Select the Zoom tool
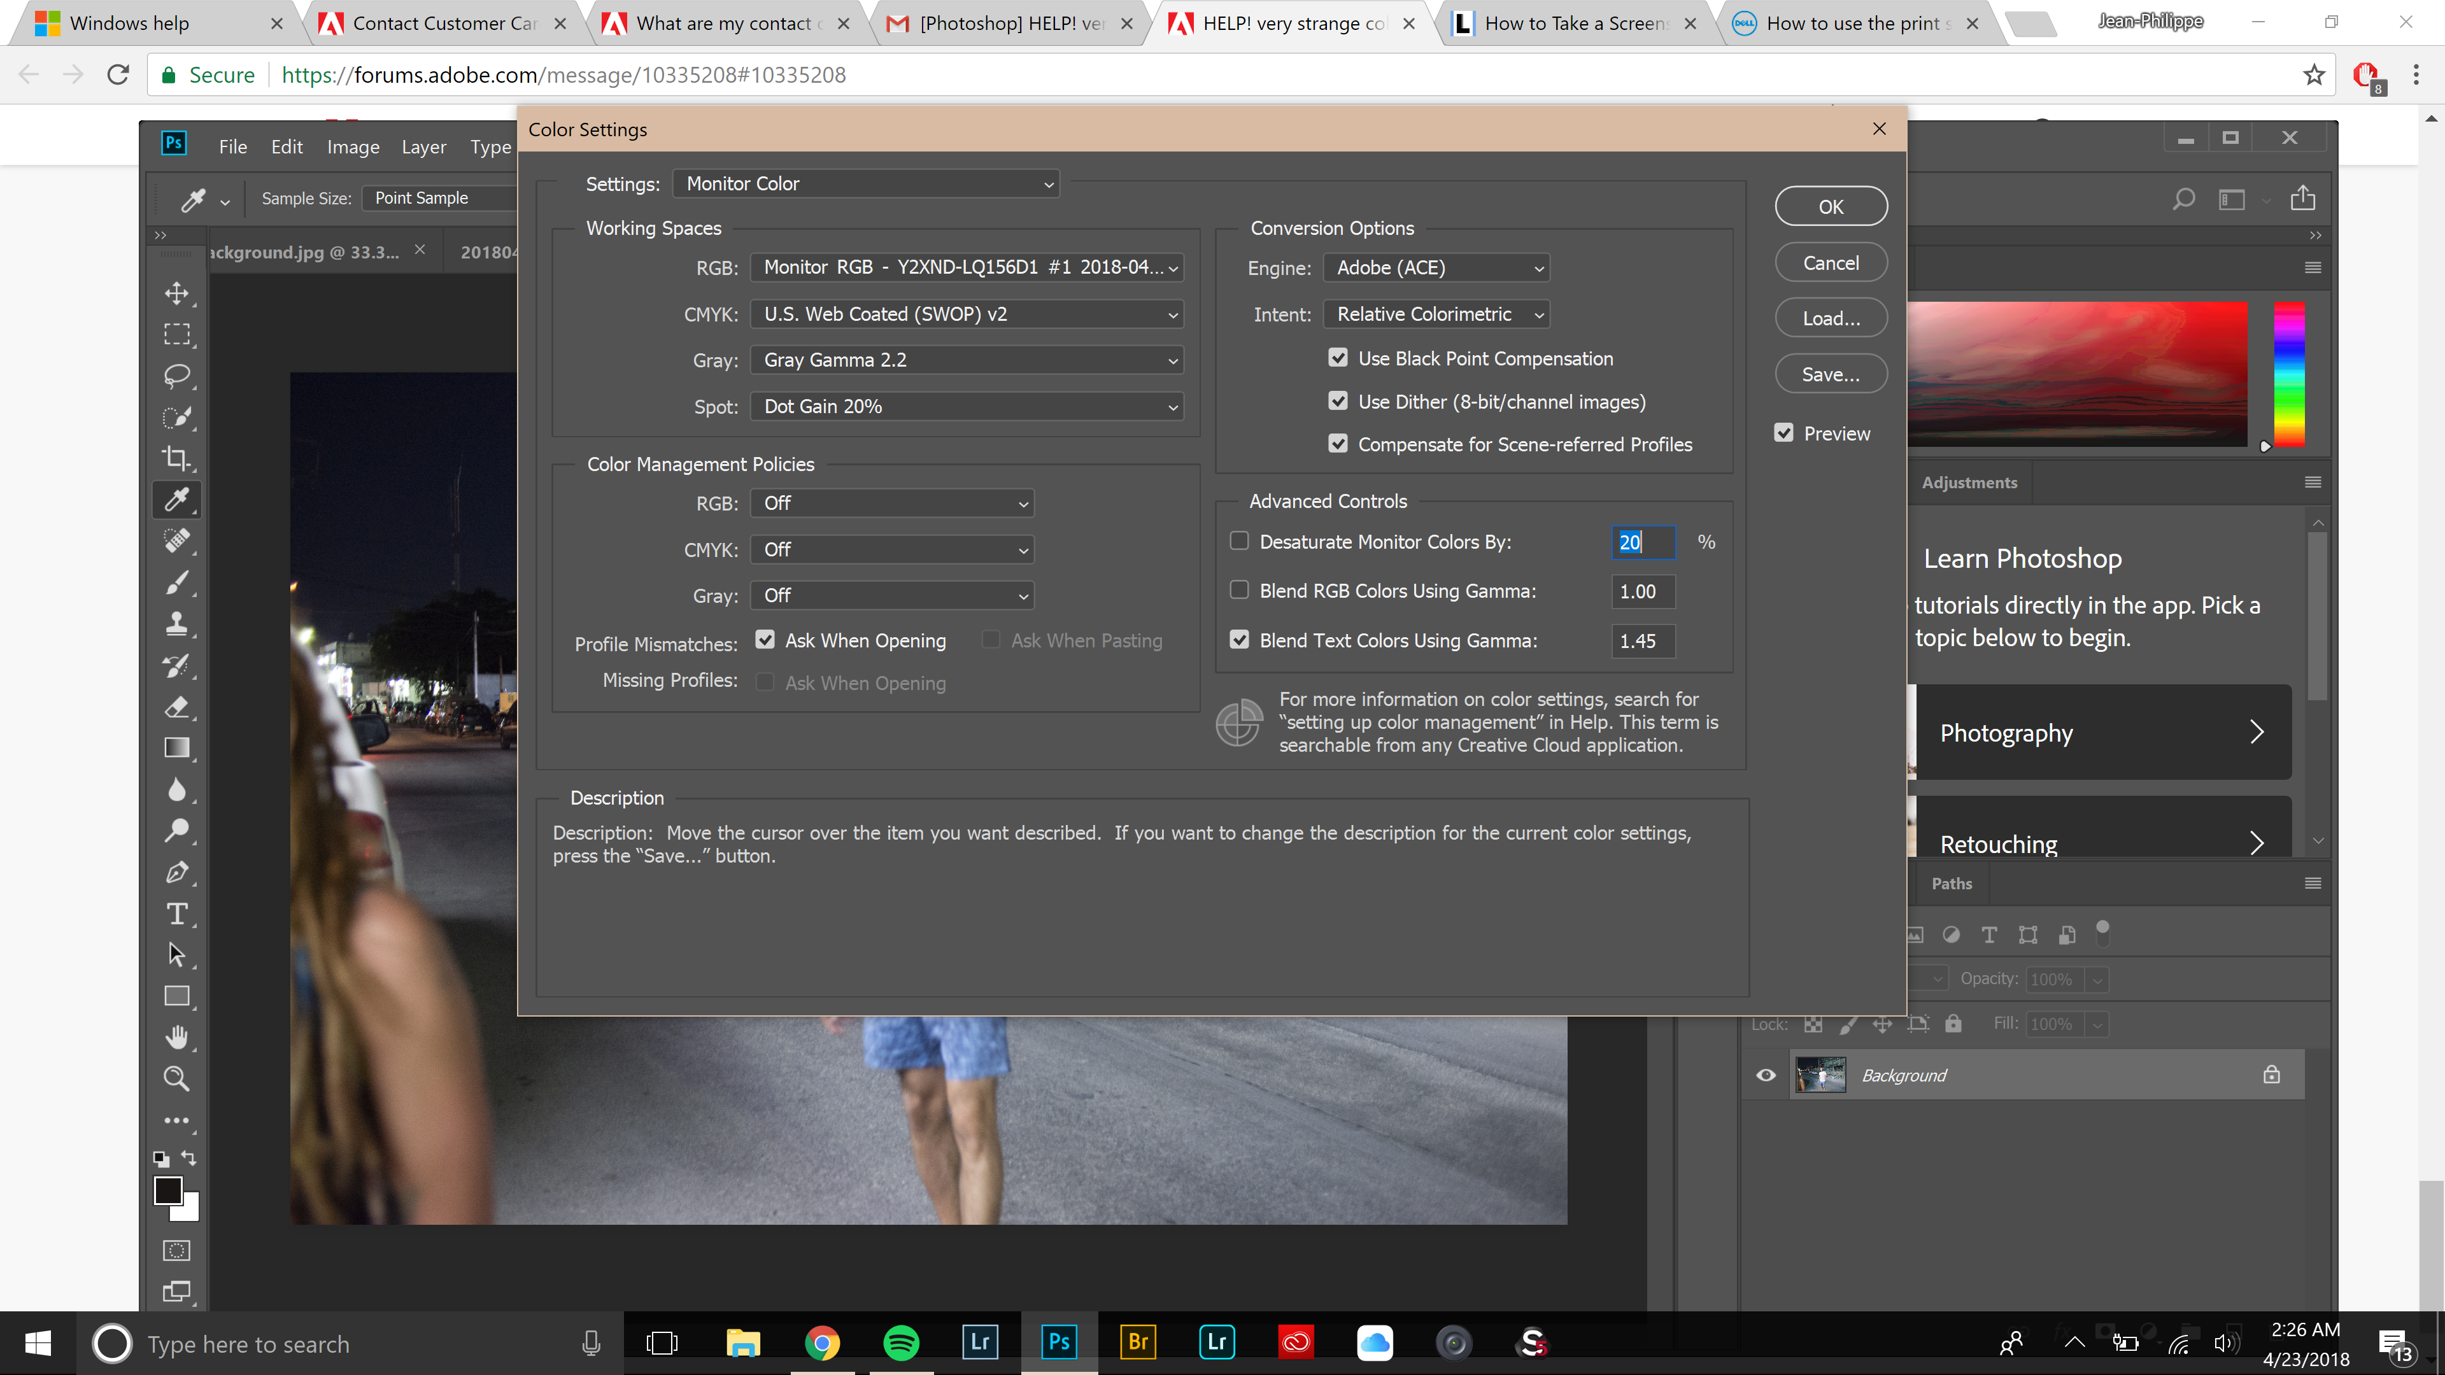Viewport: 2445px width, 1375px height. [x=176, y=1079]
